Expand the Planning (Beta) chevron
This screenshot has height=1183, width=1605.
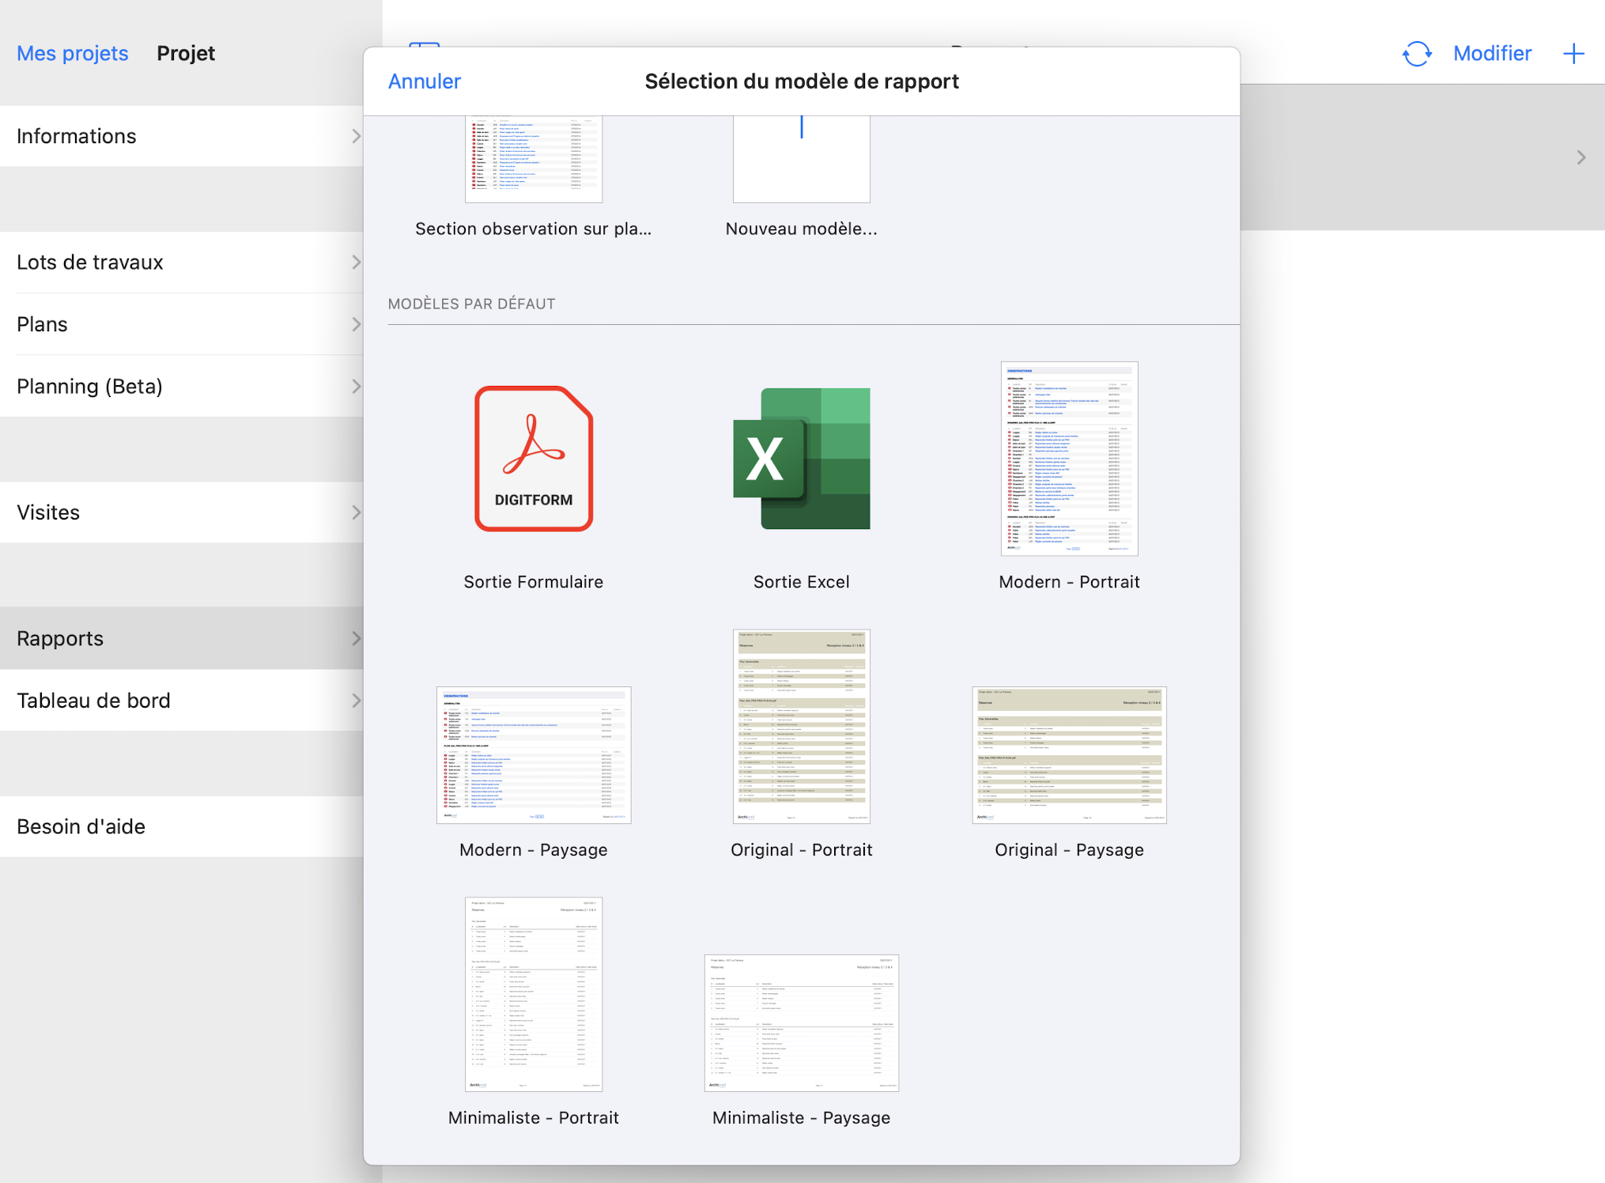[x=356, y=387]
